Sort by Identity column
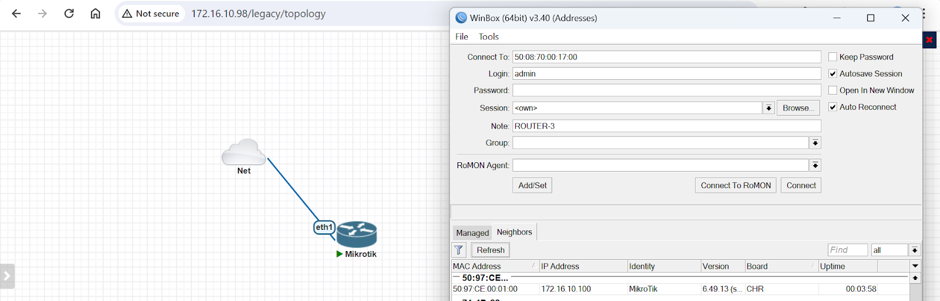 (x=664, y=266)
